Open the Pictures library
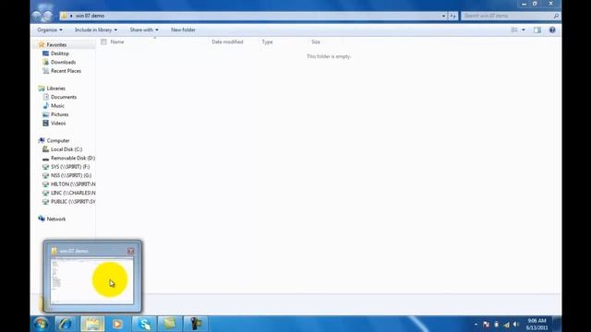The width and height of the screenshot is (591, 332). click(x=59, y=114)
